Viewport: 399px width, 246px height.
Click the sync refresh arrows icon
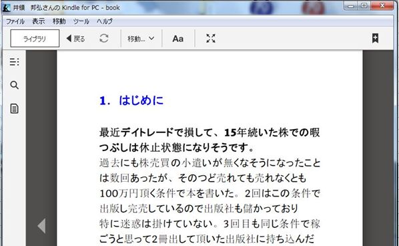(x=104, y=39)
